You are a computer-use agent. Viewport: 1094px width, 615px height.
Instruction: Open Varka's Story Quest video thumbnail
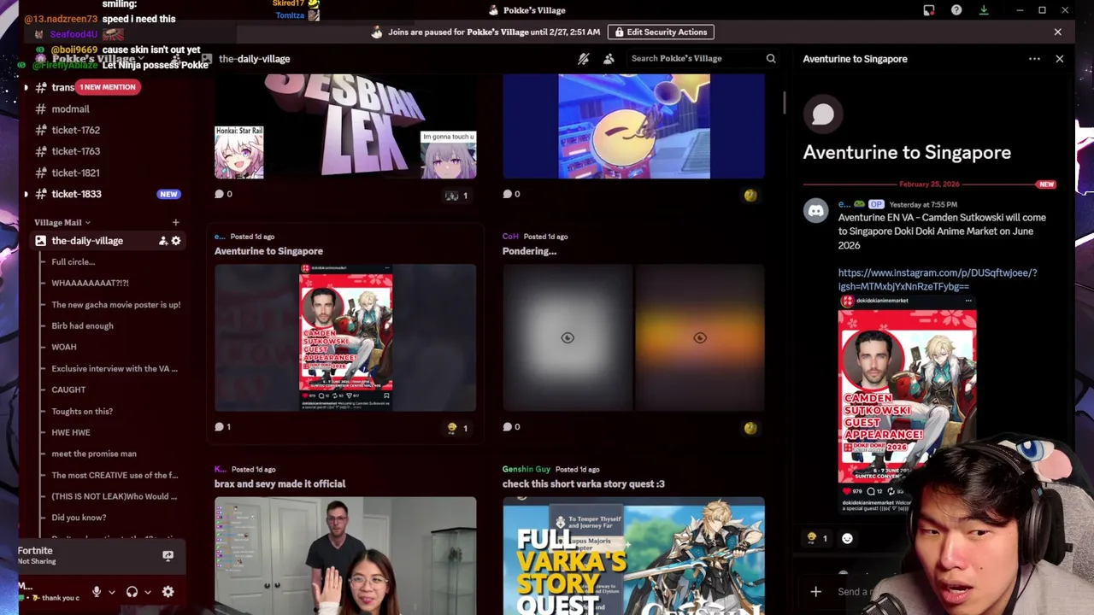click(633, 556)
